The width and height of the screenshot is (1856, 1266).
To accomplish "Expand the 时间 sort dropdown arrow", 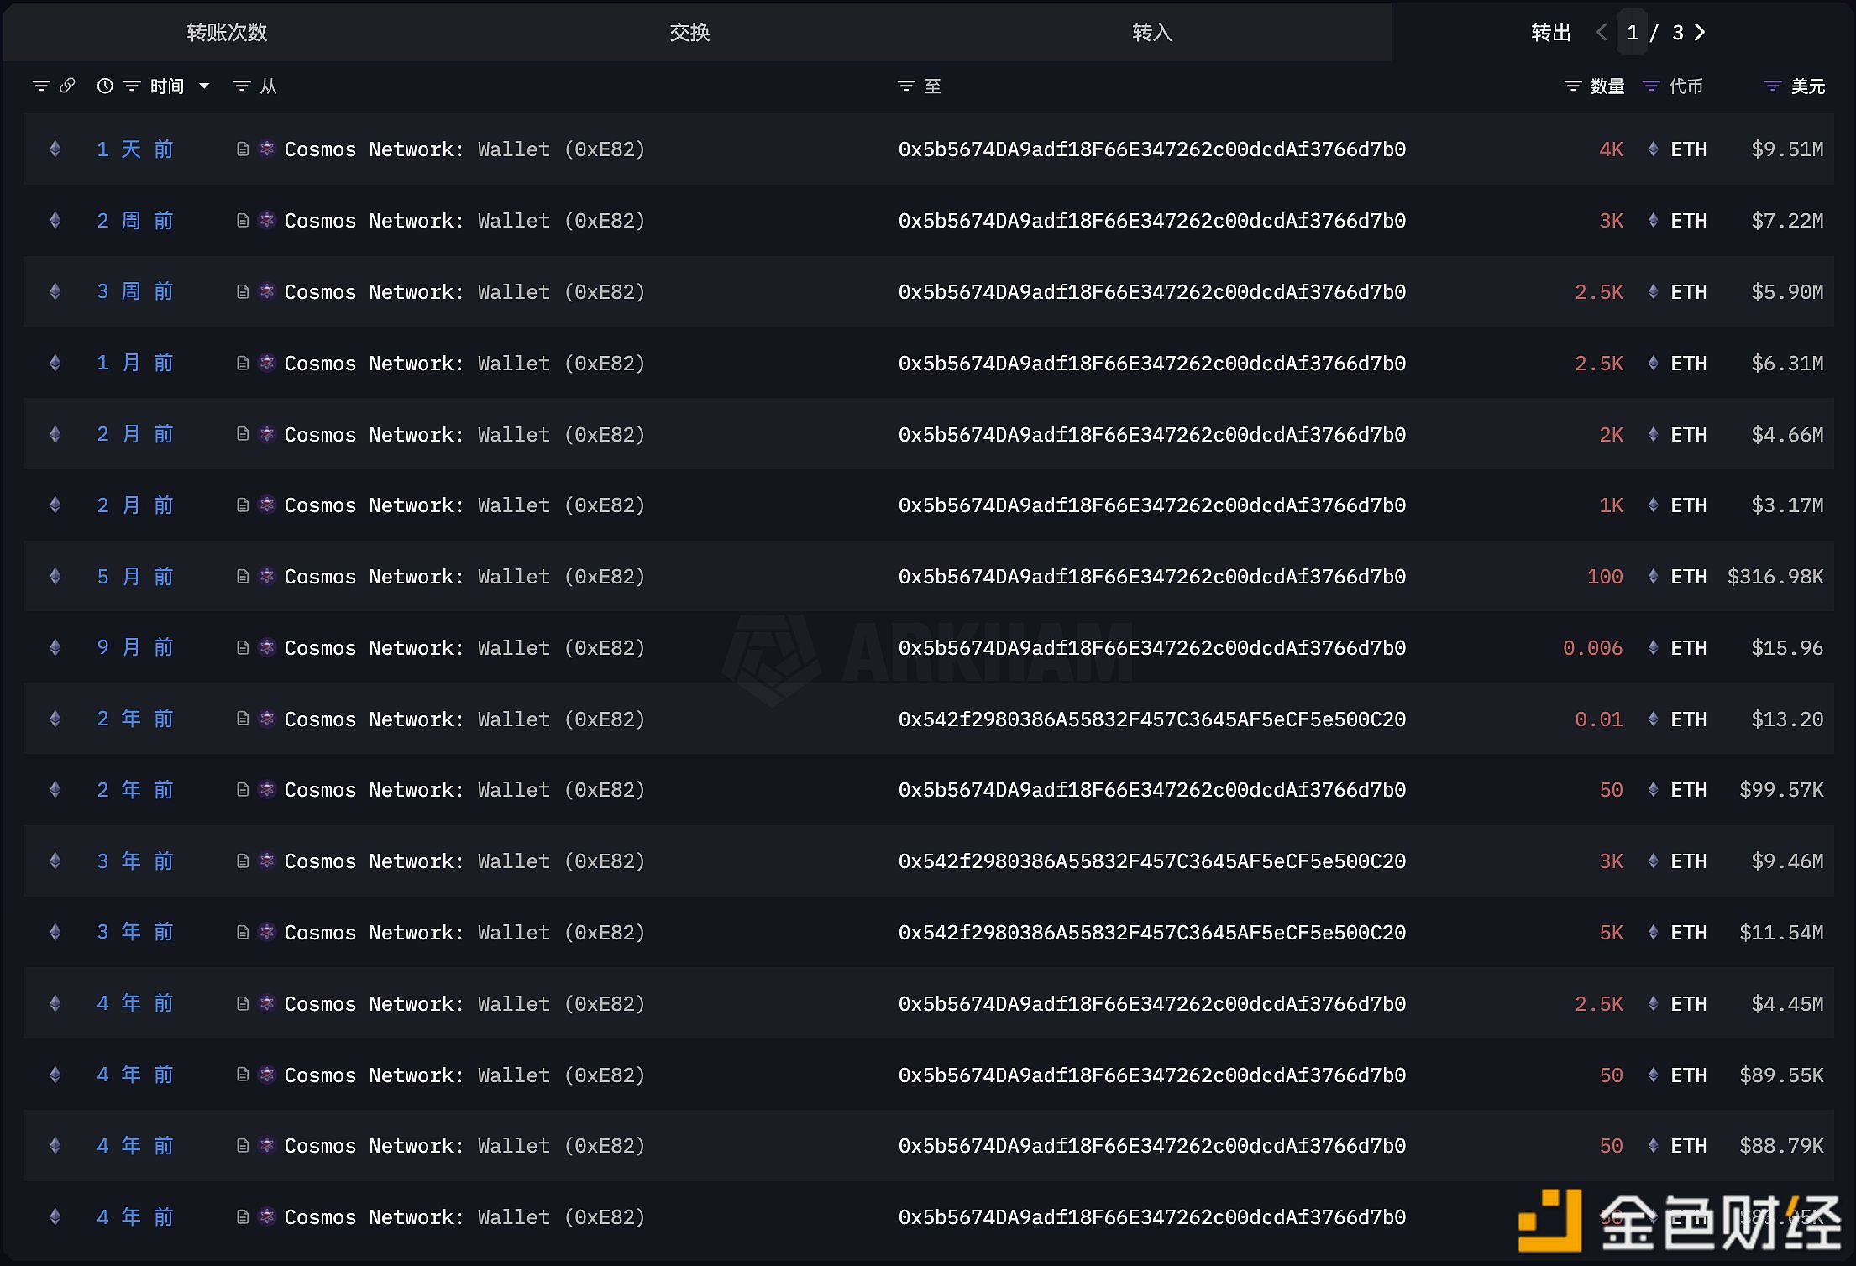I will click(x=204, y=86).
